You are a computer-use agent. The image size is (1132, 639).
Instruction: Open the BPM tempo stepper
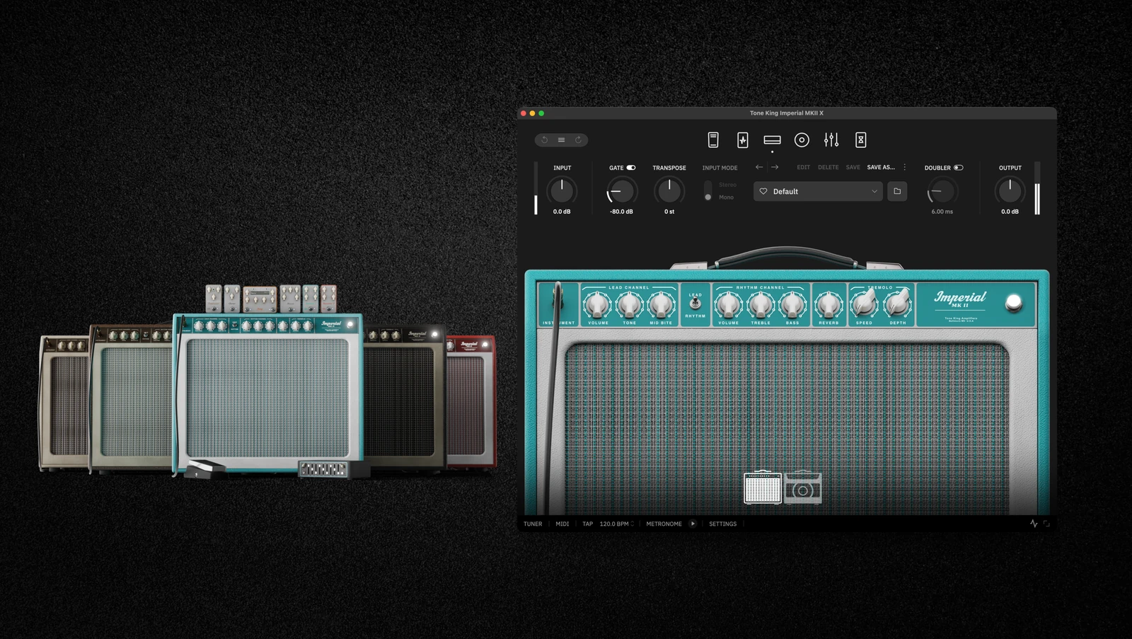click(633, 524)
